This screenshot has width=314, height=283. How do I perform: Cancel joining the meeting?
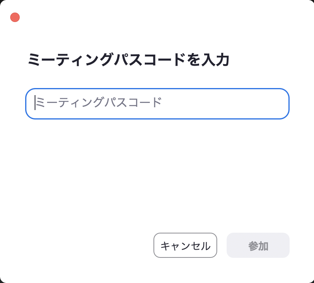[185, 246]
